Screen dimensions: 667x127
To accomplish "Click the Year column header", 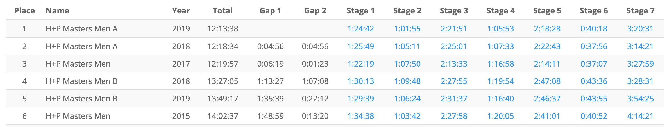I will (x=181, y=11).
